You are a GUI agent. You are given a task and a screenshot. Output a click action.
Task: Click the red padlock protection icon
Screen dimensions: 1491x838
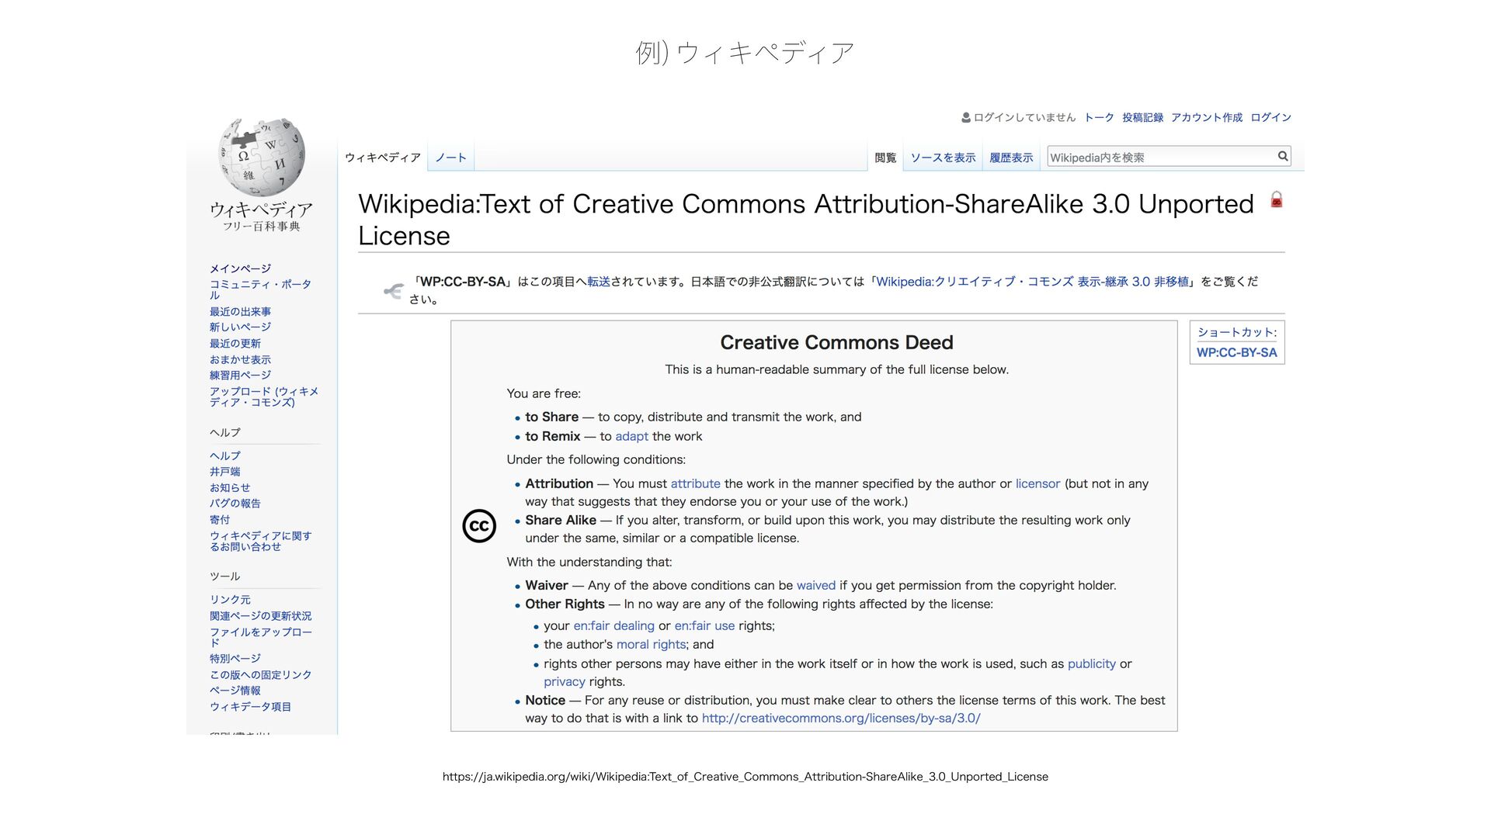click(x=1276, y=200)
